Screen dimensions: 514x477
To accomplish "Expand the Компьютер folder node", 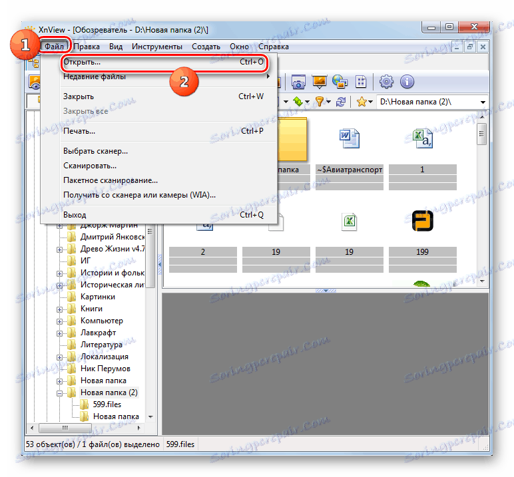I will coord(59,321).
